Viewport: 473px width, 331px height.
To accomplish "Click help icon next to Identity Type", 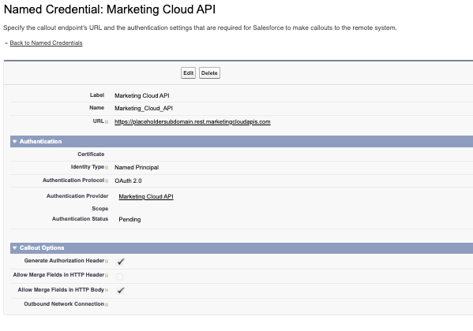I will pyautogui.click(x=107, y=167).
